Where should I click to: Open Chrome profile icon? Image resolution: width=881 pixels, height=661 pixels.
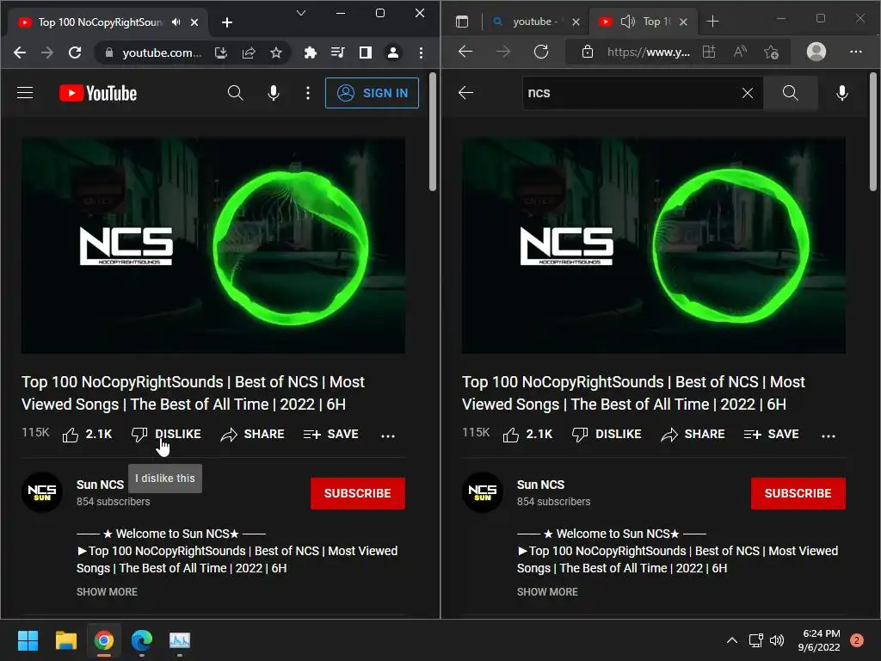393,53
